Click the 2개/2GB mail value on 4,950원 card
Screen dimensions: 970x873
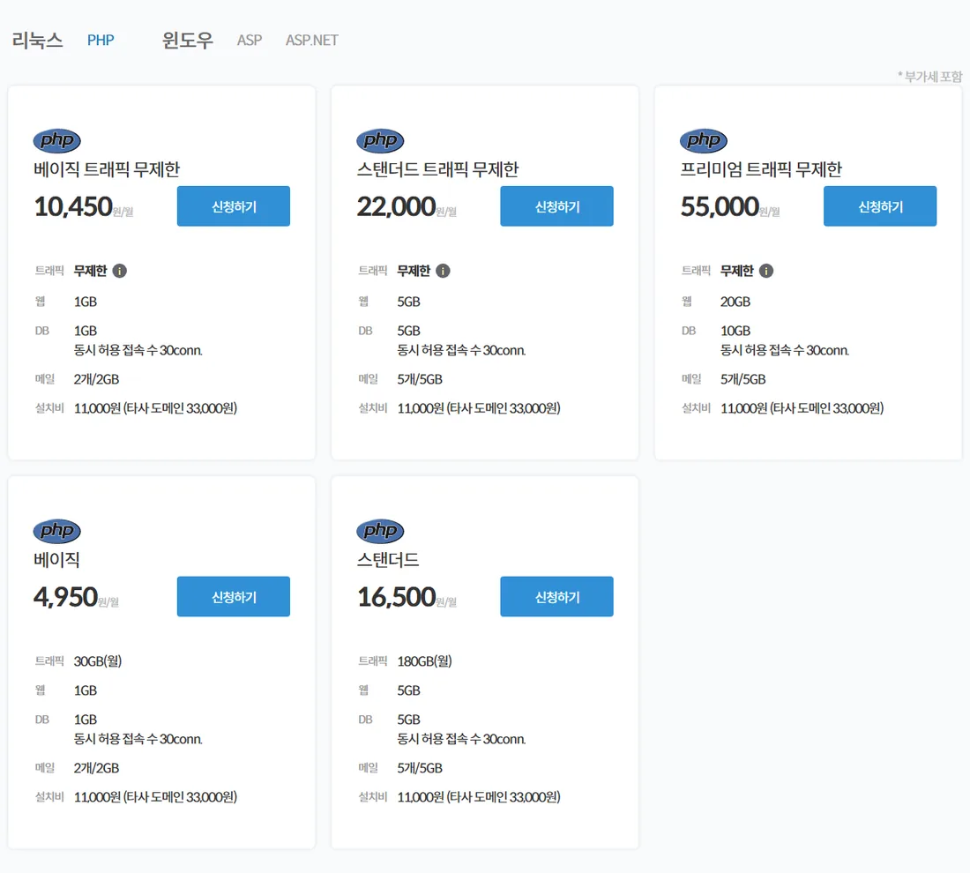click(x=96, y=768)
